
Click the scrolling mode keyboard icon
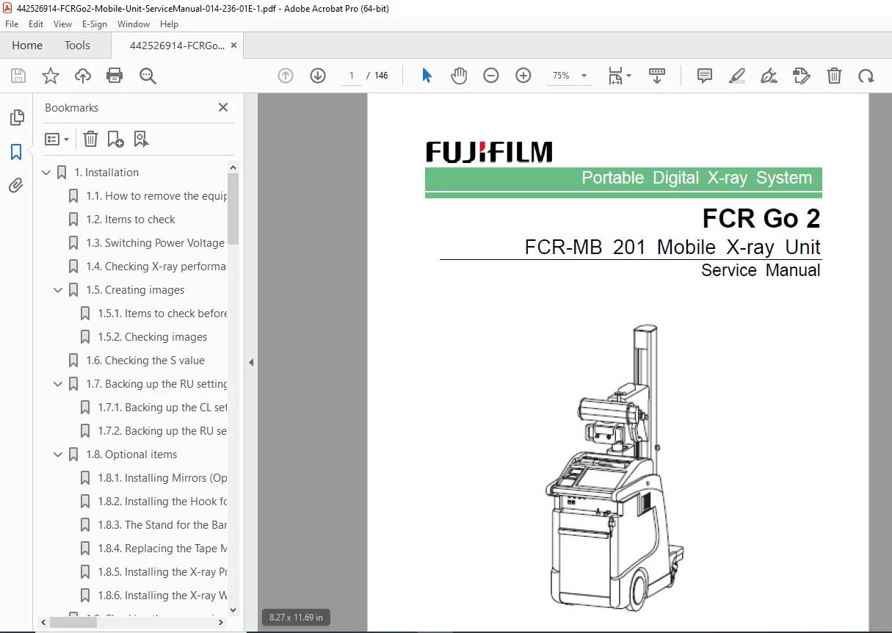click(657, 76)
